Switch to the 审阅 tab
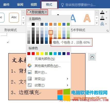This screenshot has width=110, height=103. click(20, 5)
